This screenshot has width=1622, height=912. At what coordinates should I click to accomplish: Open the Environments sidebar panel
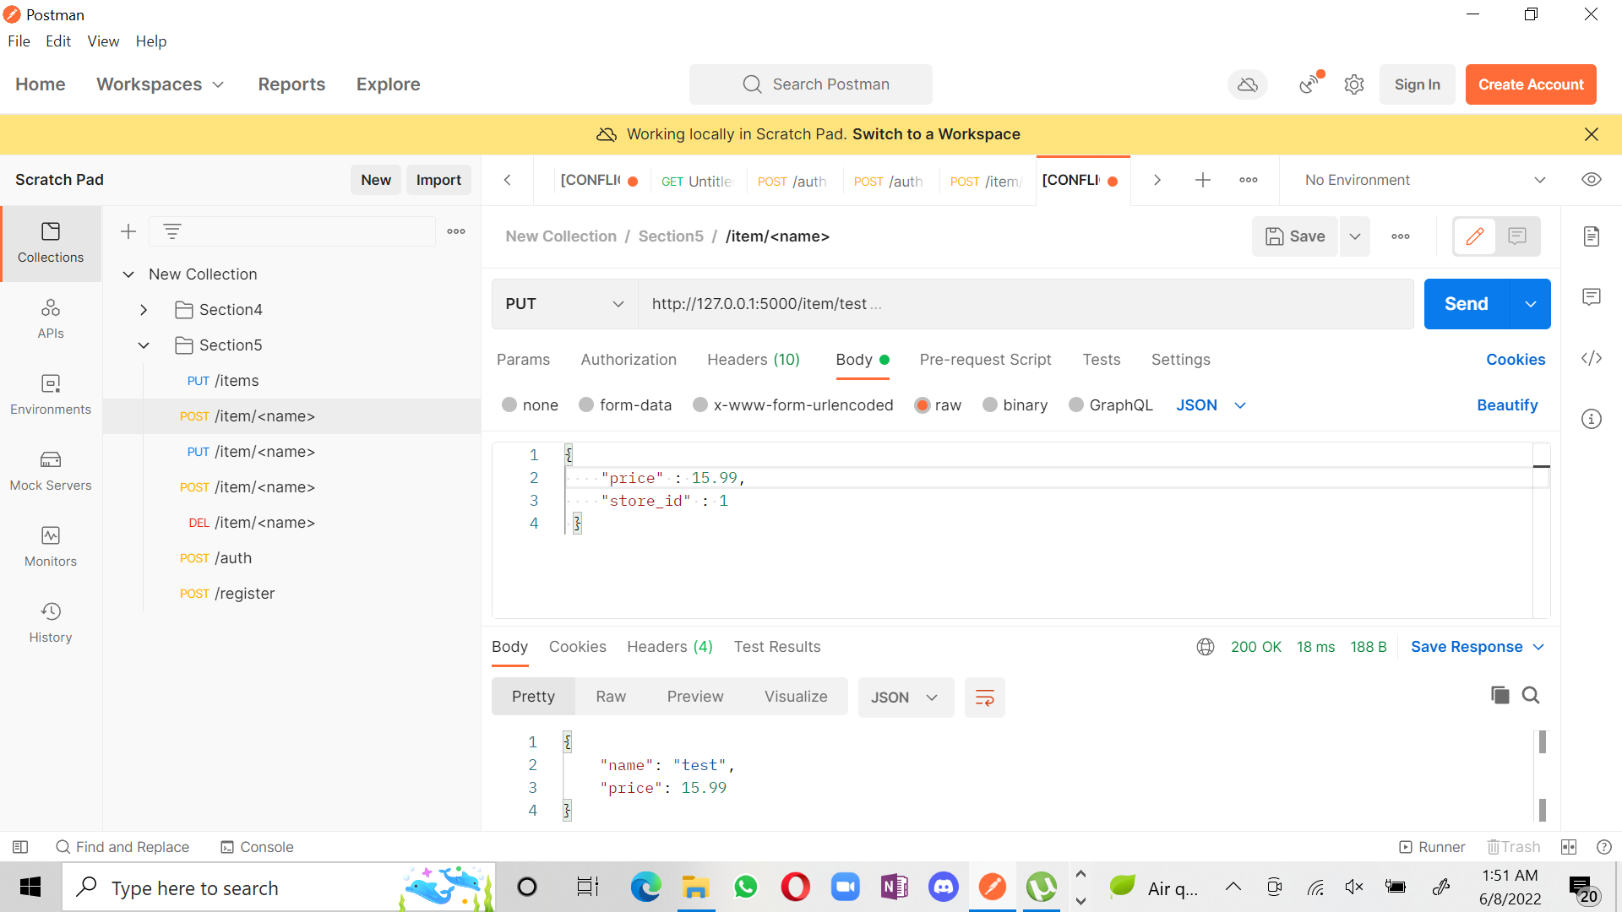(x=51, y=395)
